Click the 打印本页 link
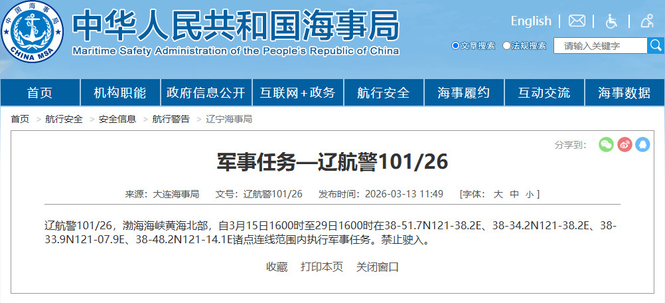This screenshot has width=665, height=303. coord(322,267)
